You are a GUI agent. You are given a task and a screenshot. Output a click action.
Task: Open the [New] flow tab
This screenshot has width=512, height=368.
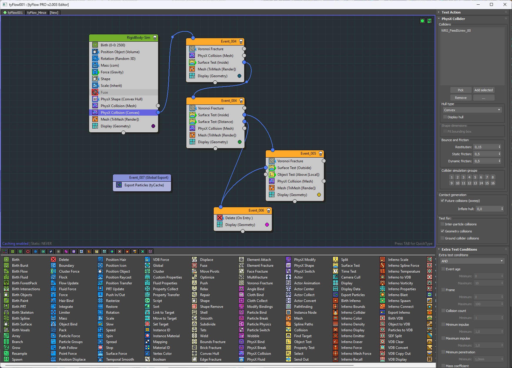coord(54,13)
